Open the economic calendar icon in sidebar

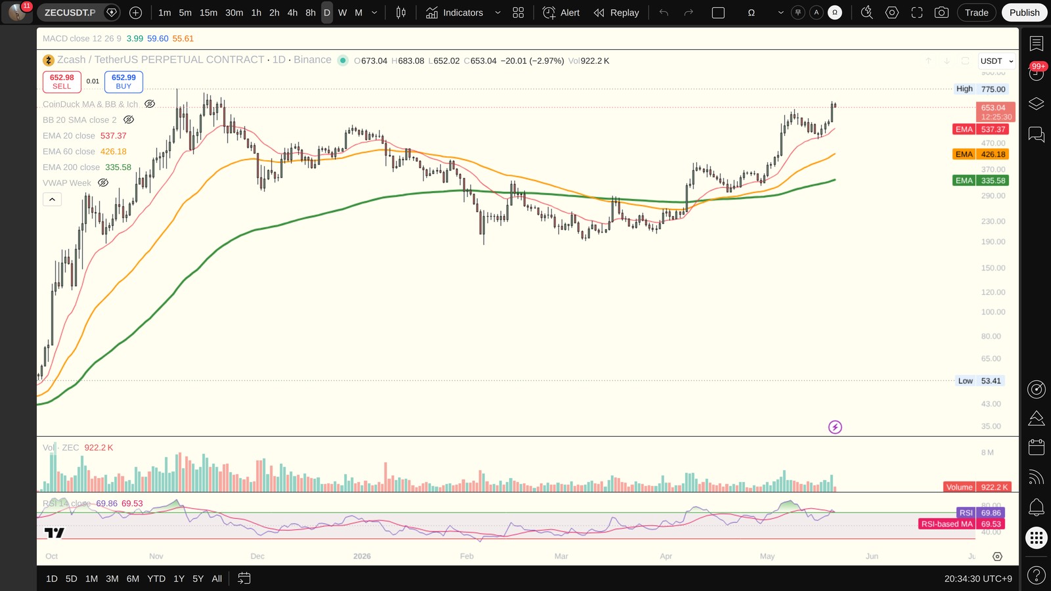pos(1036,447)
